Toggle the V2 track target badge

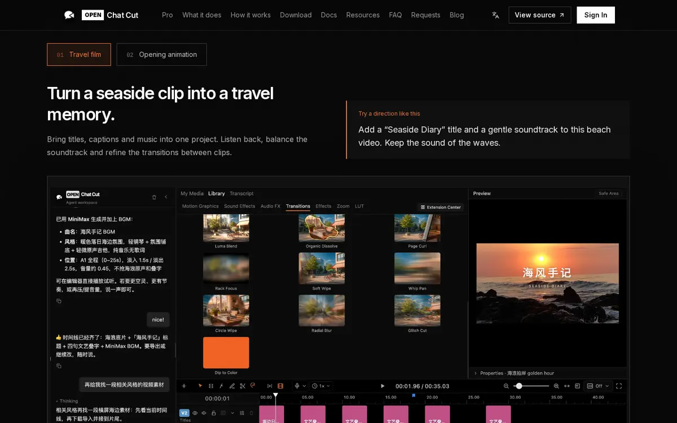click(x=184, y=413)
